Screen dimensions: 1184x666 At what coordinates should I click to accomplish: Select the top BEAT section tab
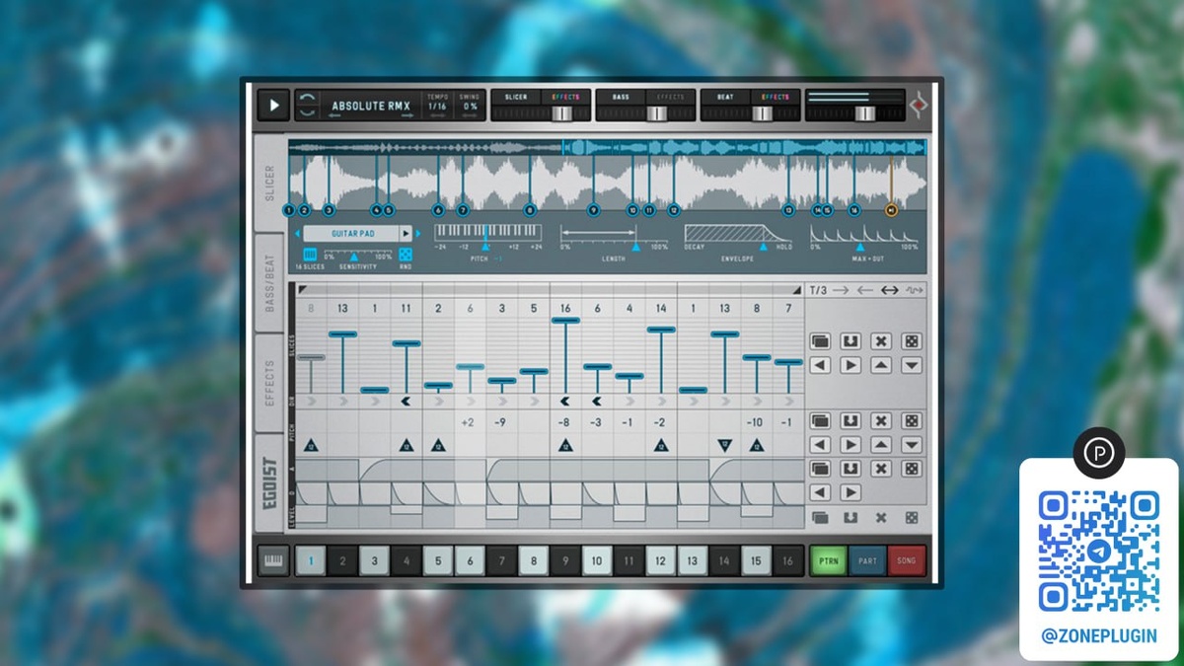tap(725, 97)
